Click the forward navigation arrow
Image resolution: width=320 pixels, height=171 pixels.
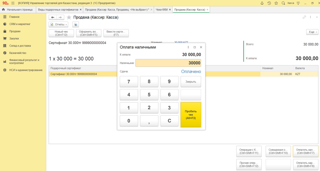(60, 17)
